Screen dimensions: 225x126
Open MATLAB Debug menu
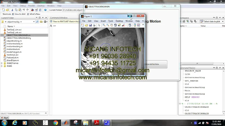(x=23, y=6)
